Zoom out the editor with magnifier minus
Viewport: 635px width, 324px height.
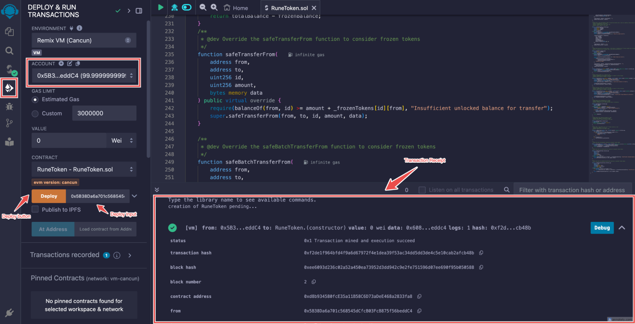click(x=203, y=7)
